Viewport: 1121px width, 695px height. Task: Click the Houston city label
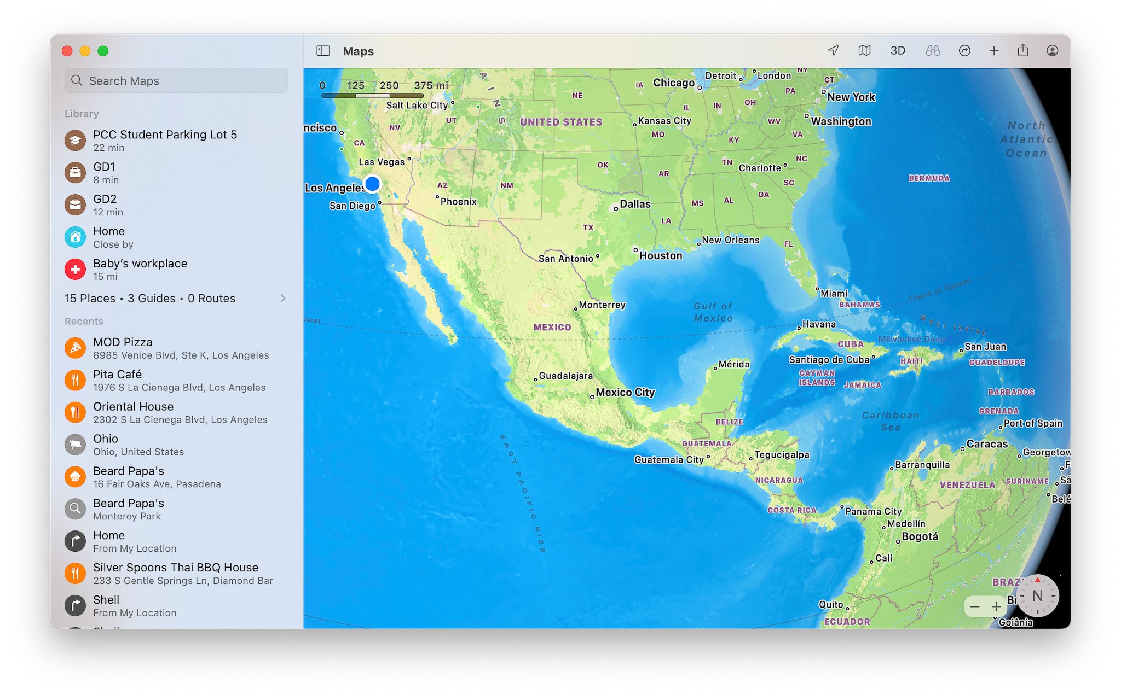click(661, 256)
